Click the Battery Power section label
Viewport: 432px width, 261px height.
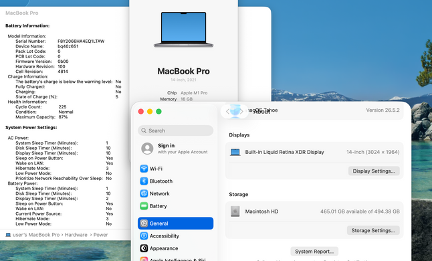[23, 183]
